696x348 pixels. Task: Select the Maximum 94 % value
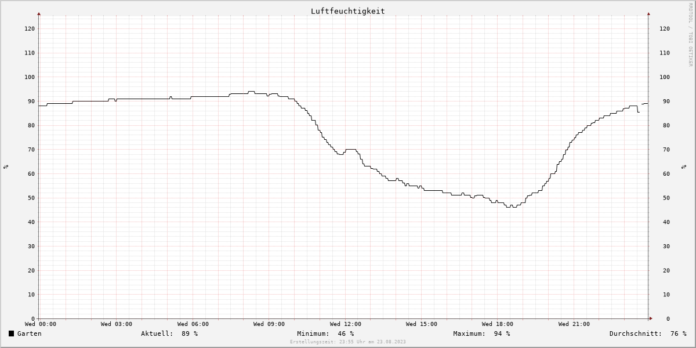[x=502, y=333]
